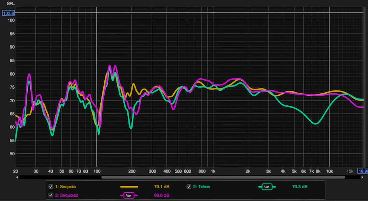This screenshot has height=201, width=368.
Task: Click the 1k frequency axis label
Action: click(x=213, y=171)
